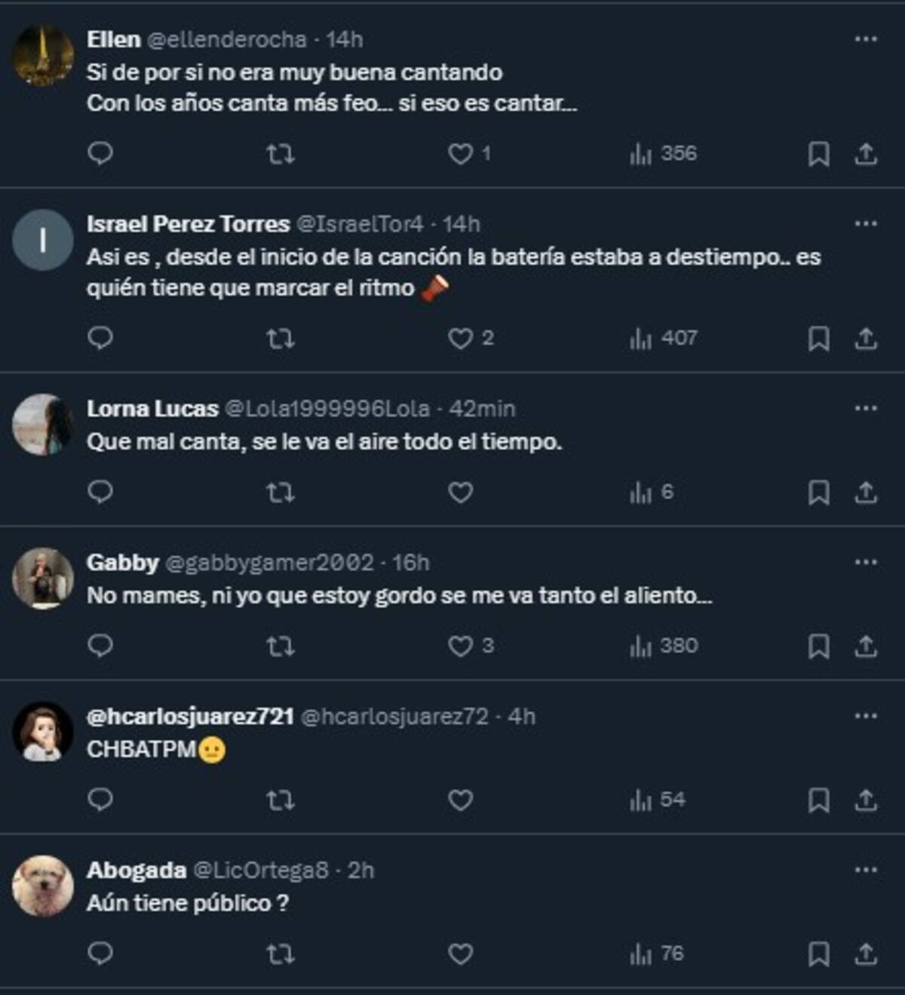Viewport: 905px width, 995px height.
Task: Reply to Abogada's tweet
Action: pos(100,954)
